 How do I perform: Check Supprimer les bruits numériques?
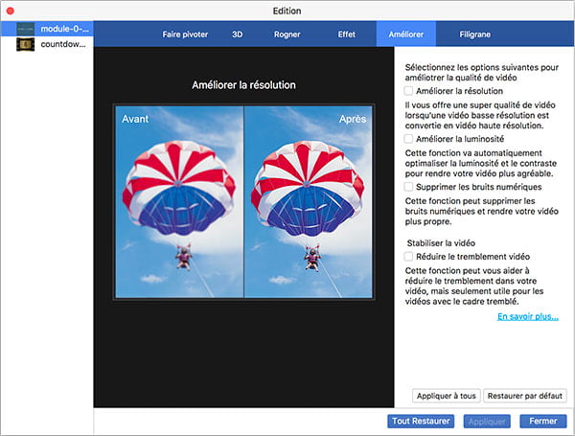click(x=408, y=187)
